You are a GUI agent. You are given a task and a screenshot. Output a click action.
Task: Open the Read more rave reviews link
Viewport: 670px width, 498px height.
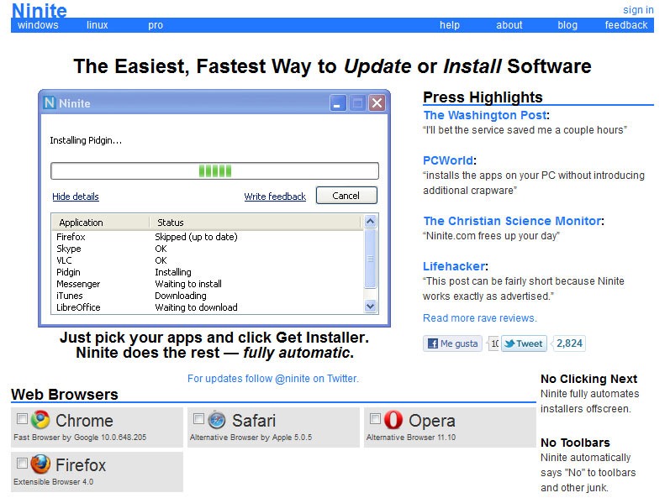(x=479, y=318)
